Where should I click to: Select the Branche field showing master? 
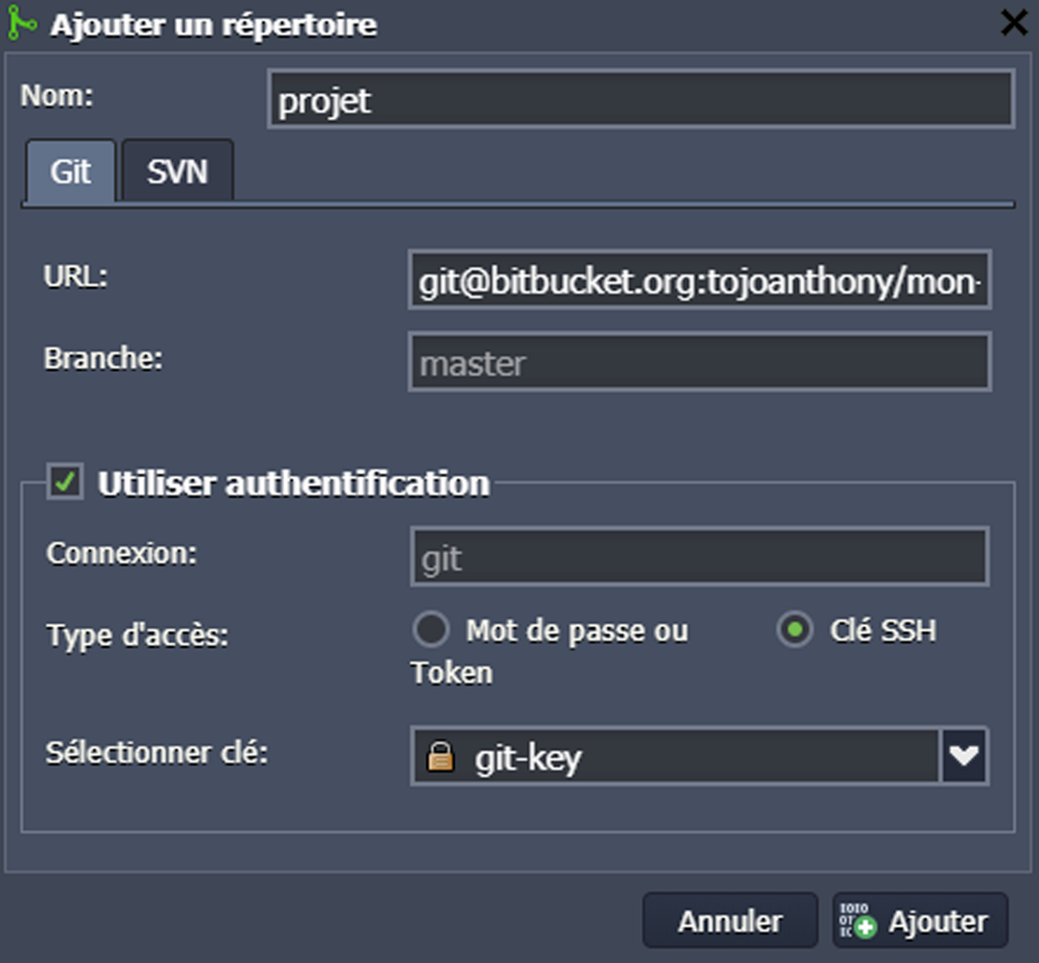click(699, 362)
